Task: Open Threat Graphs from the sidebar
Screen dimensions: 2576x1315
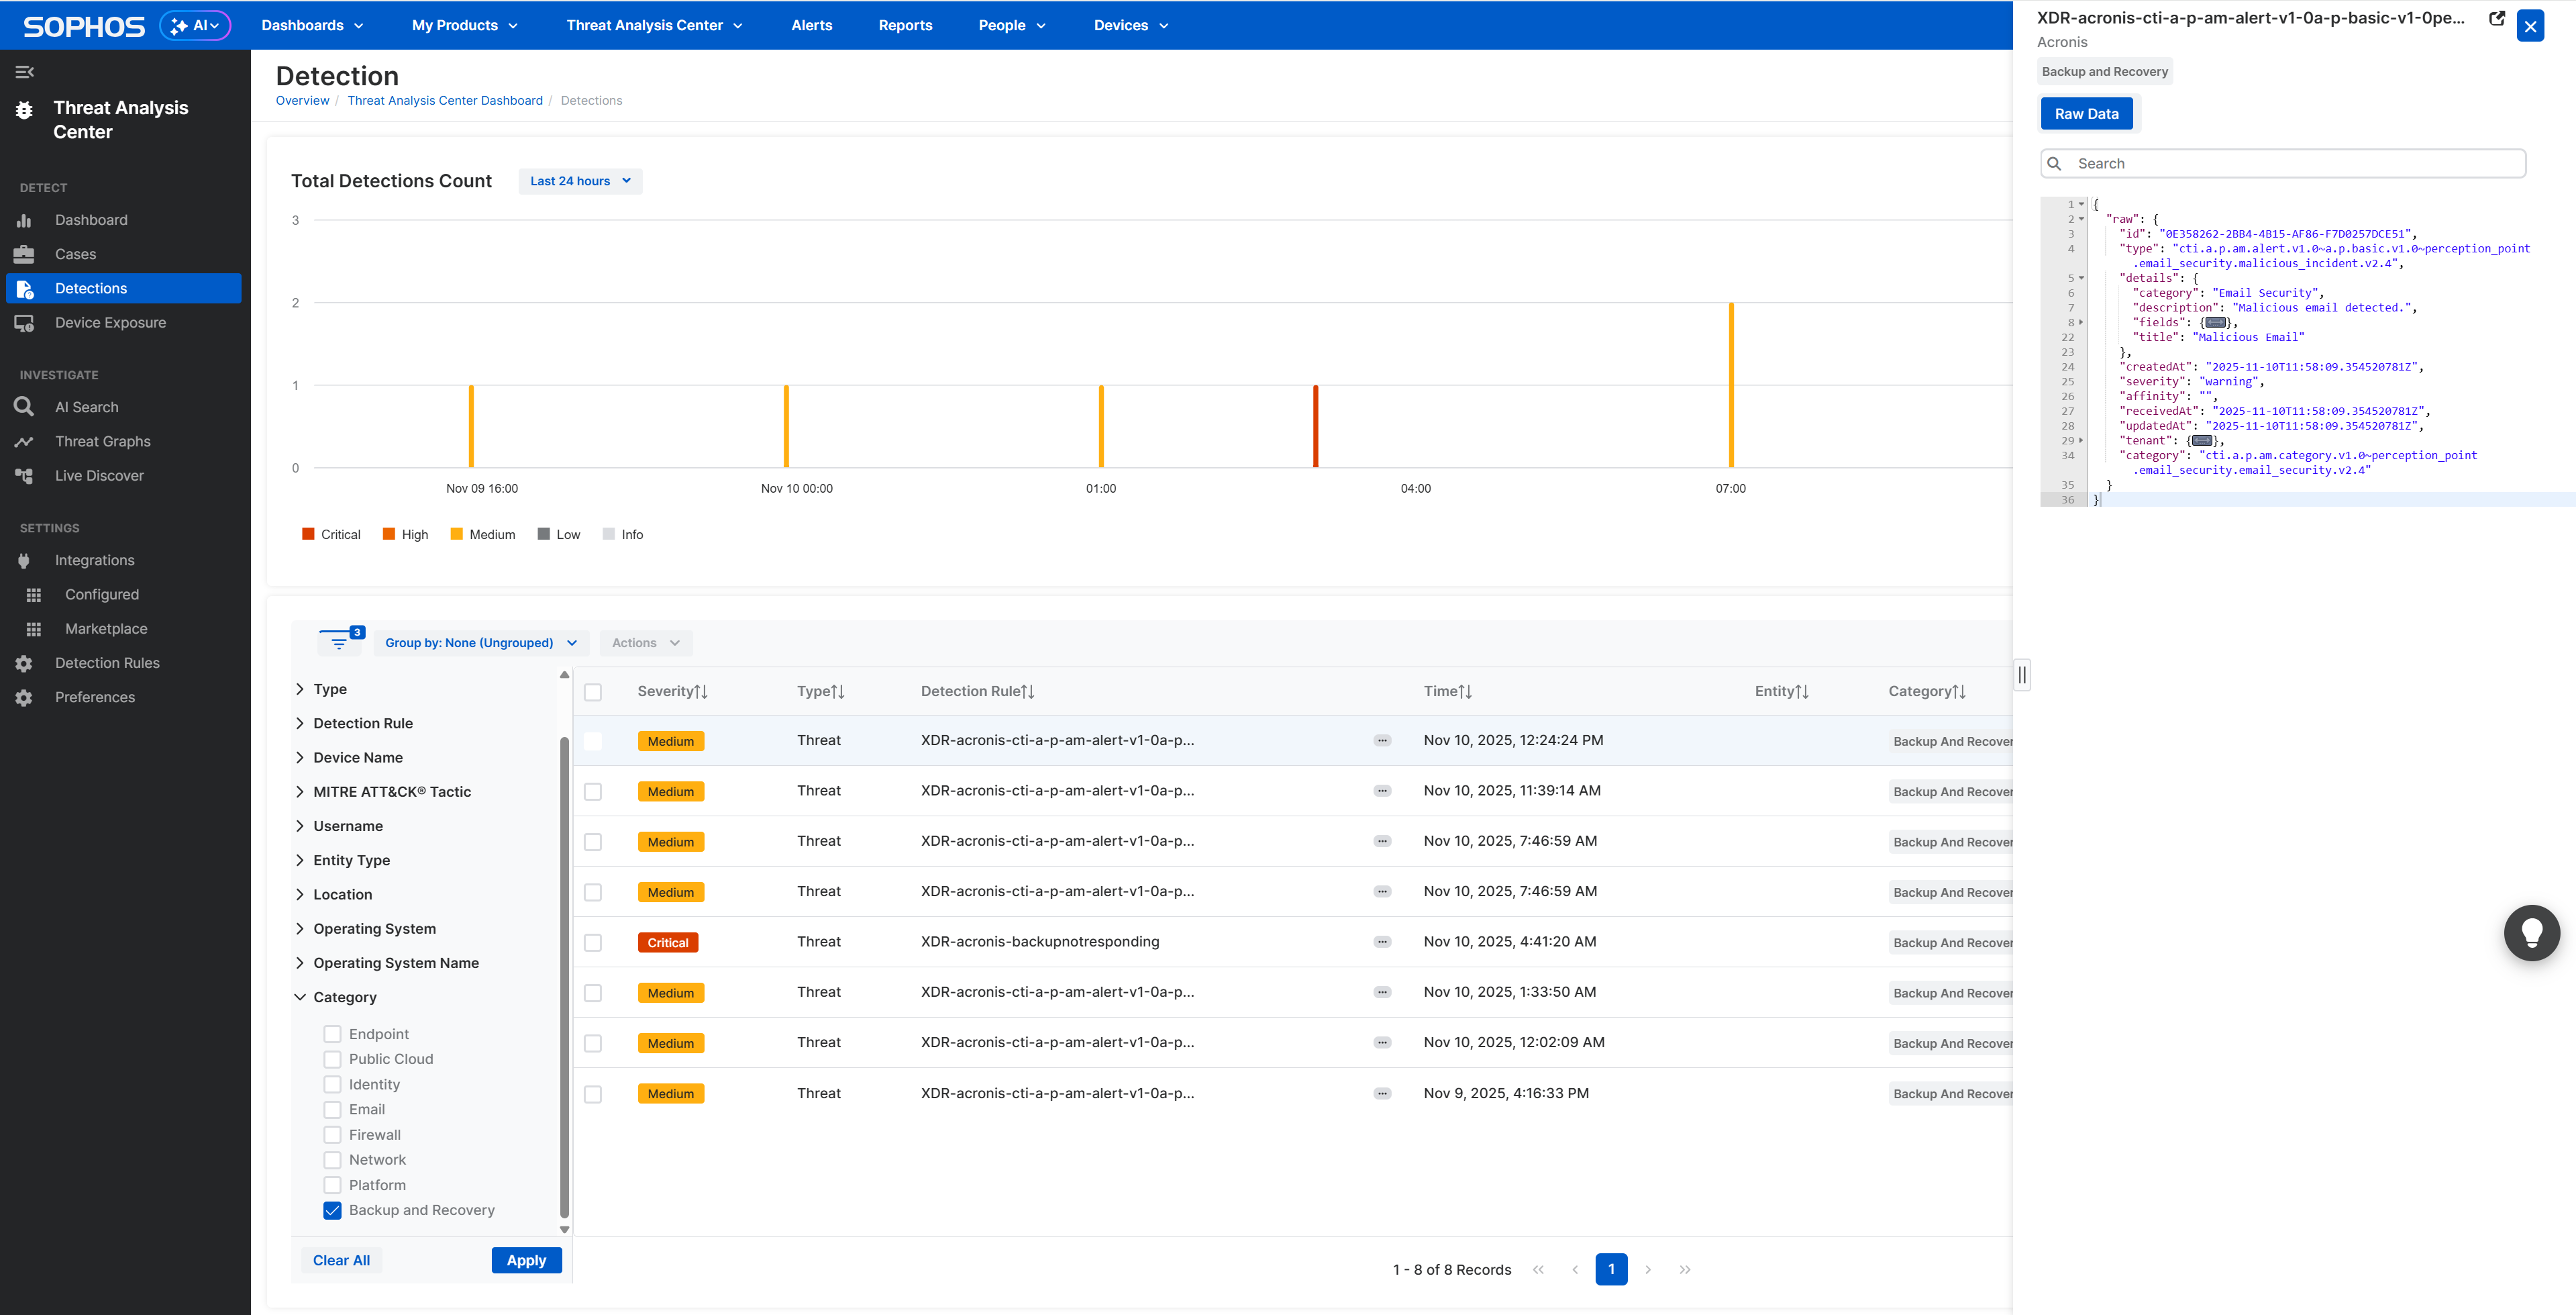Action: 103,440
